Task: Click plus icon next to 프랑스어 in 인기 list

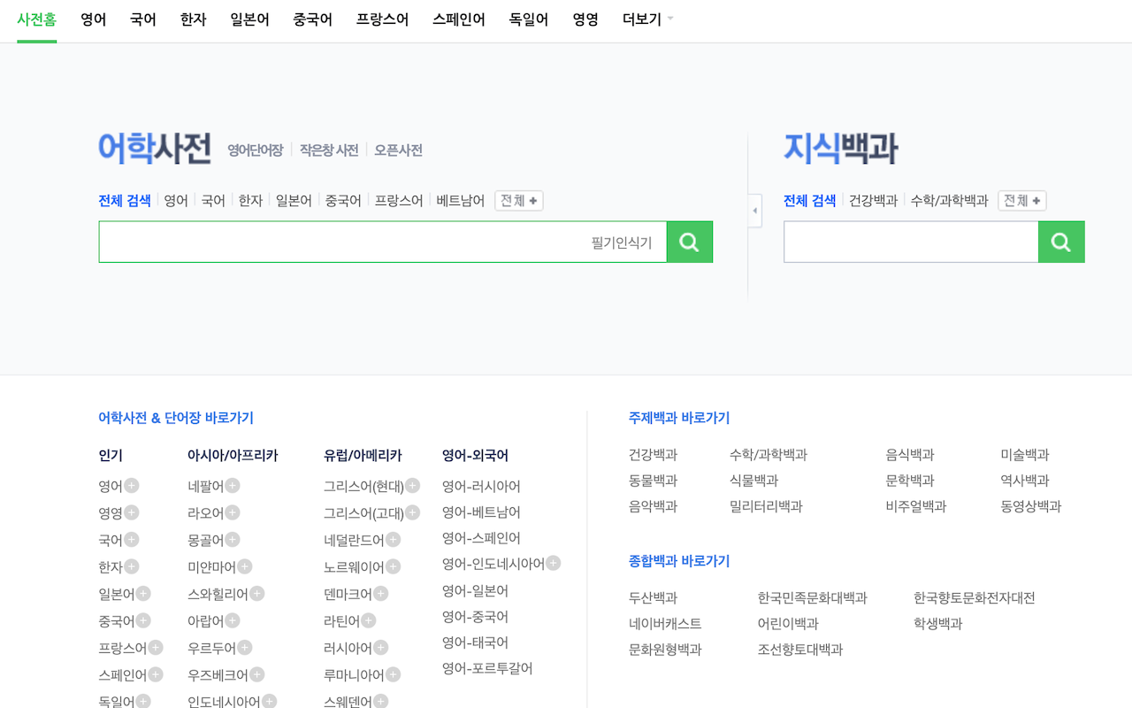Action: point(156,647)
